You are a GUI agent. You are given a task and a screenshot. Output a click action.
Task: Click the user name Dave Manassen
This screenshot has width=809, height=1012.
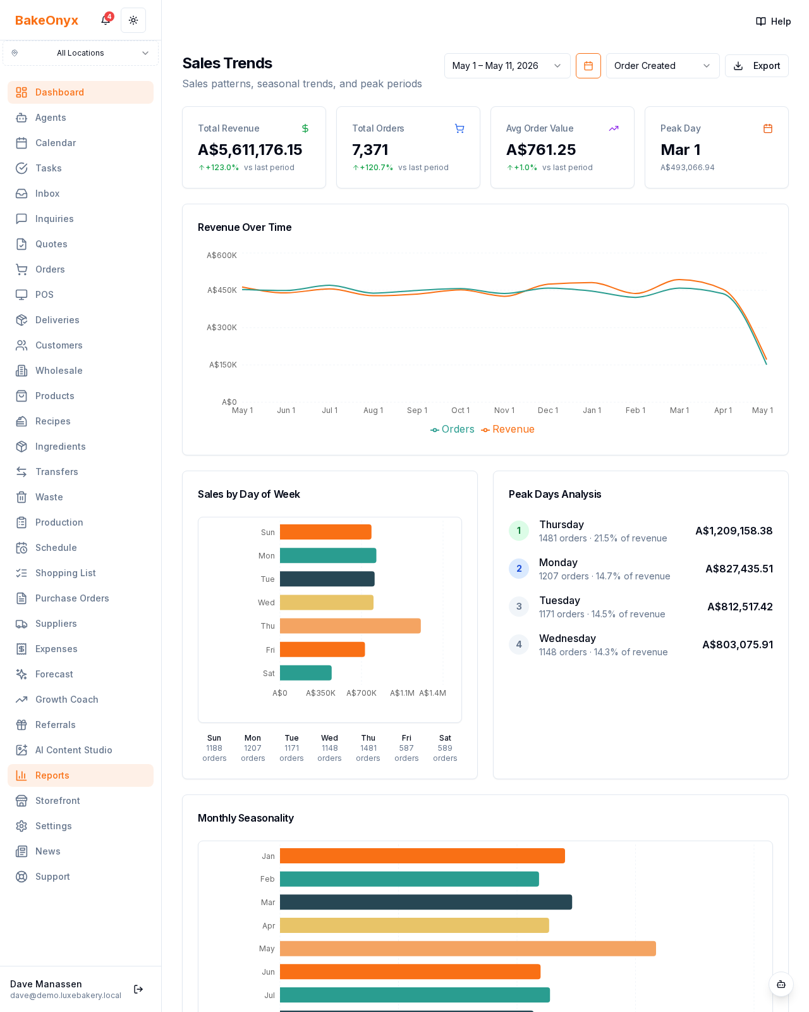pyautogui.click(x=46, y=984)
